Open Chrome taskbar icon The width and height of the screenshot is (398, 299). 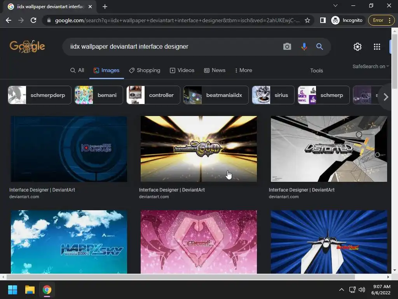tap(47, 290)
